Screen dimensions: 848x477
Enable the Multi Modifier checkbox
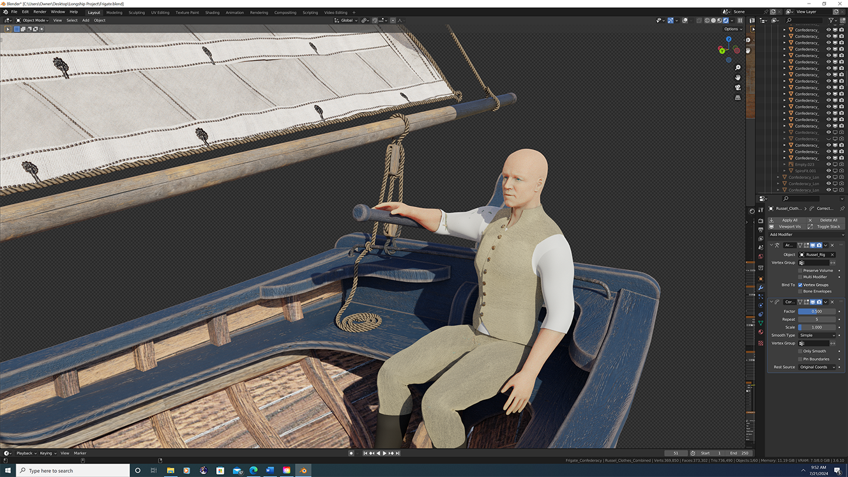(x=800, y=277)
